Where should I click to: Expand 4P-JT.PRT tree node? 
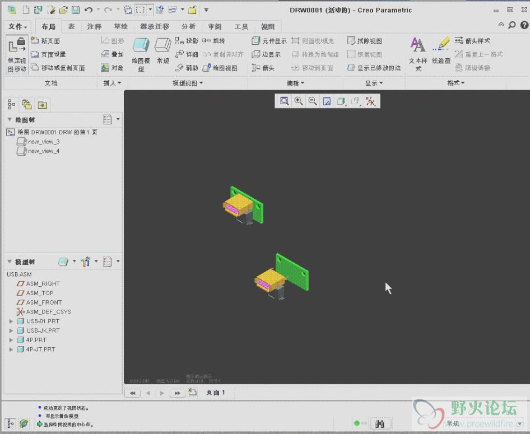(x=11, y=349)
